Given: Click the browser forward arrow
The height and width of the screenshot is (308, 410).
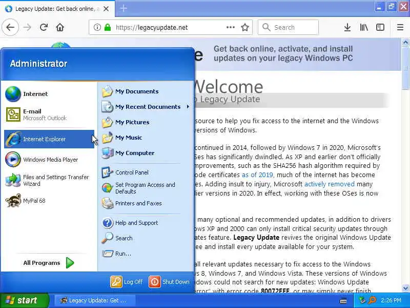Looking at the screenshot, I should [x=27, y=27].
